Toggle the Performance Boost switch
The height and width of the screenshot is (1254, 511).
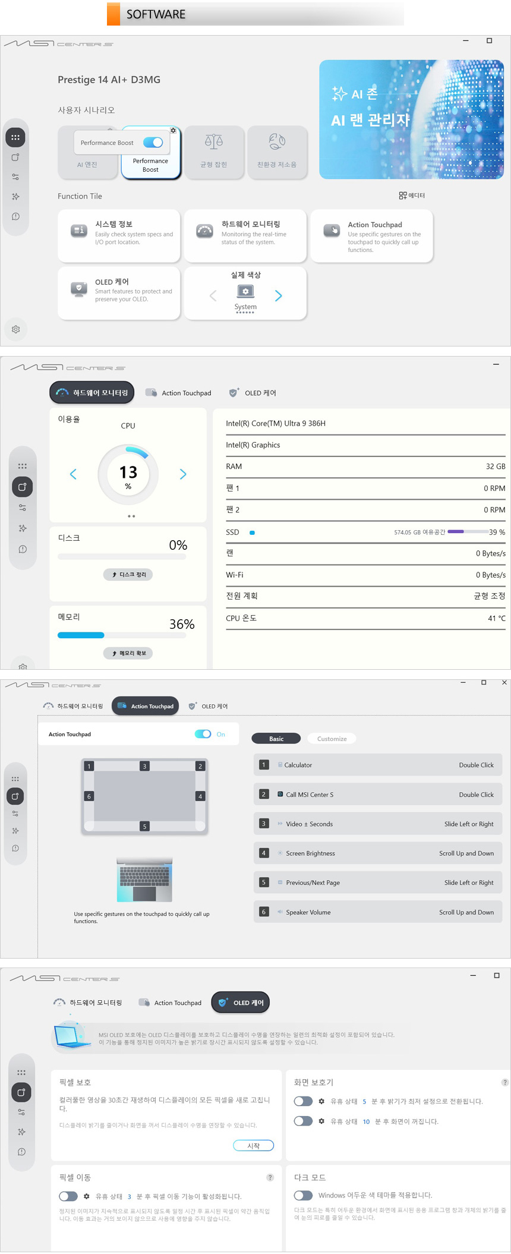tap(153, 143)
